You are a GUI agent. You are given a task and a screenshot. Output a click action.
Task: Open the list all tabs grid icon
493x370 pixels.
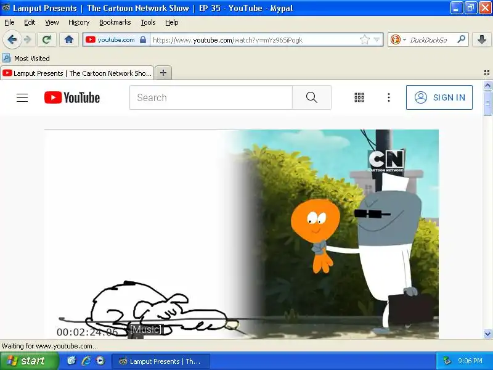(487, 73)
